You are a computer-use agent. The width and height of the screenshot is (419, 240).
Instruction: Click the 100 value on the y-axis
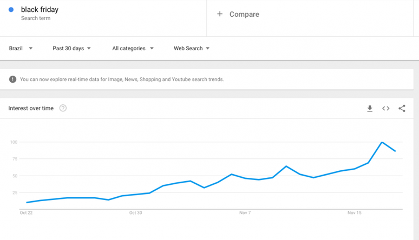14,142
